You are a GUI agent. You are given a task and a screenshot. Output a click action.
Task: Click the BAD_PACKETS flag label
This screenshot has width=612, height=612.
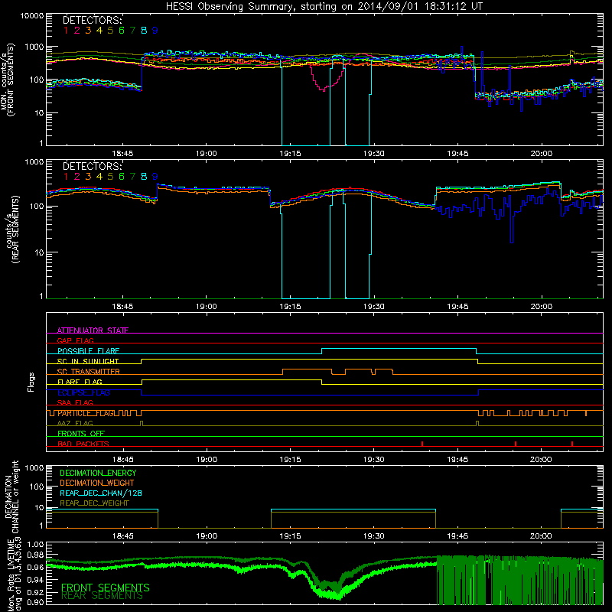pyautogui.click(x=83, y=444)
